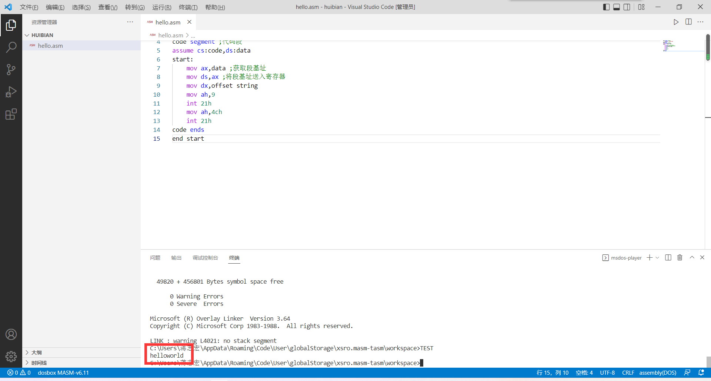Open the View menu
This screenshot has height=381, width=711.
[x=108, y=7]
